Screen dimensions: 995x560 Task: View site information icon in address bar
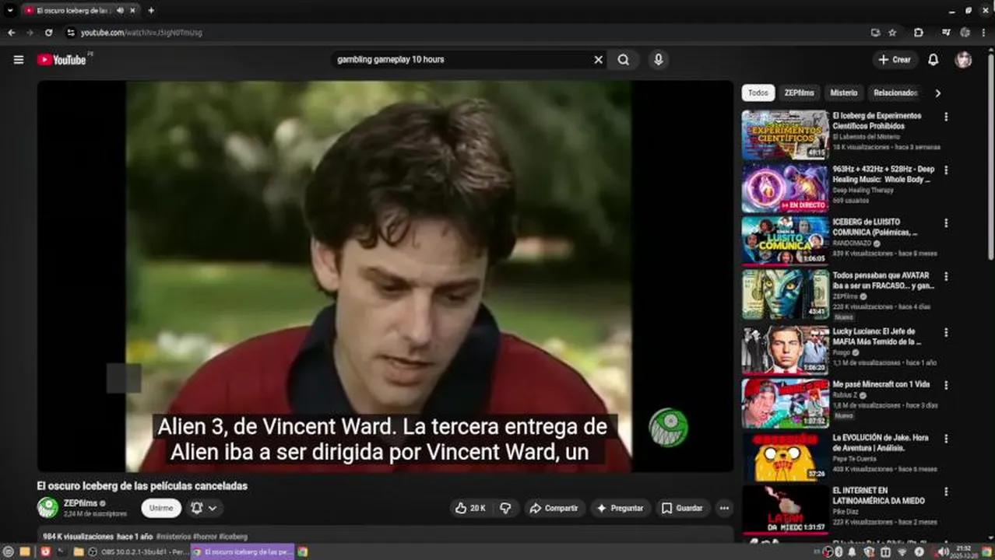tap(71, 33)
